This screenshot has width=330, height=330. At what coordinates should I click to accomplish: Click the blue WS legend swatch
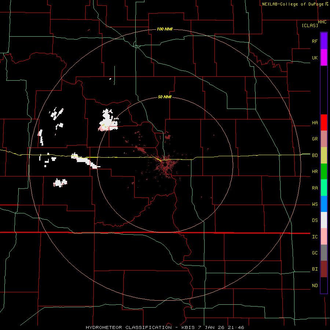coord(324,204)
